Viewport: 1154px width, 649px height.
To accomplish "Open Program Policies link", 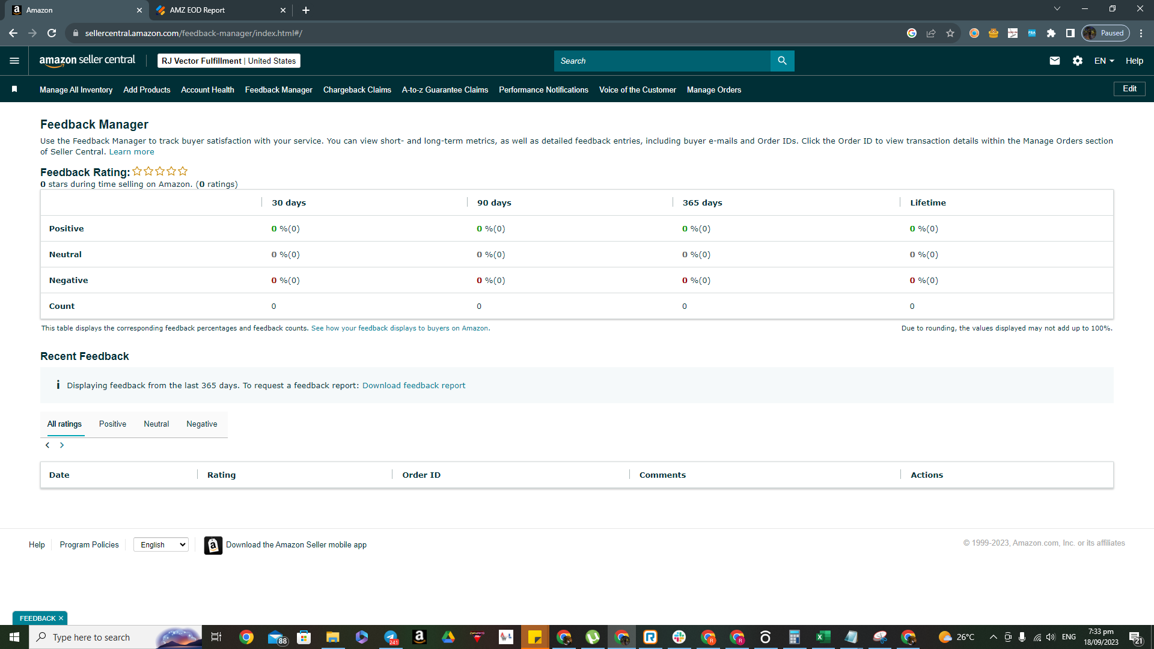I will 89,545.
